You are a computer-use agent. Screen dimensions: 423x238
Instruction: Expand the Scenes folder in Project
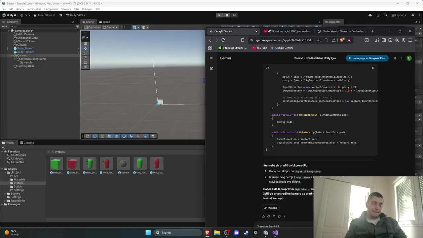(x=5, y=194)
